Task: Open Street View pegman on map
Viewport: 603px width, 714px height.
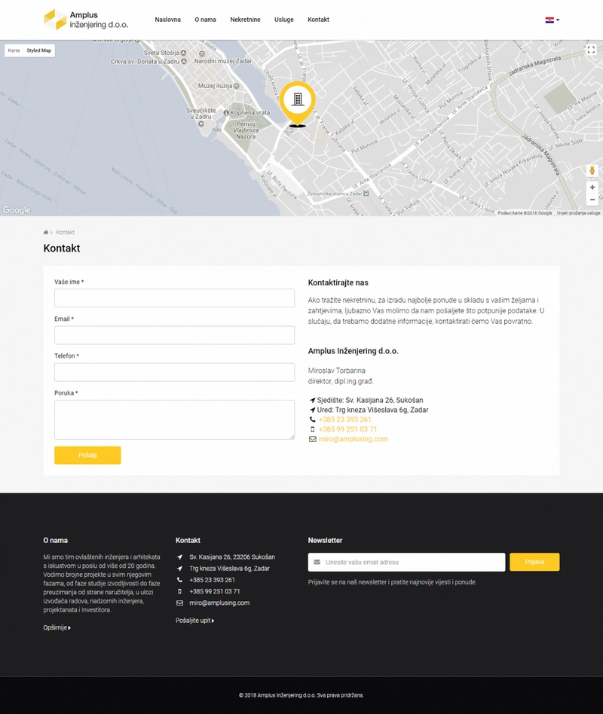Action: pos(592,170)
